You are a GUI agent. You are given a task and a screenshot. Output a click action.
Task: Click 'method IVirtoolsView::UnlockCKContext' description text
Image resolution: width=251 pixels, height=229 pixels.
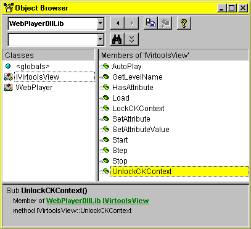coord(72,210)
